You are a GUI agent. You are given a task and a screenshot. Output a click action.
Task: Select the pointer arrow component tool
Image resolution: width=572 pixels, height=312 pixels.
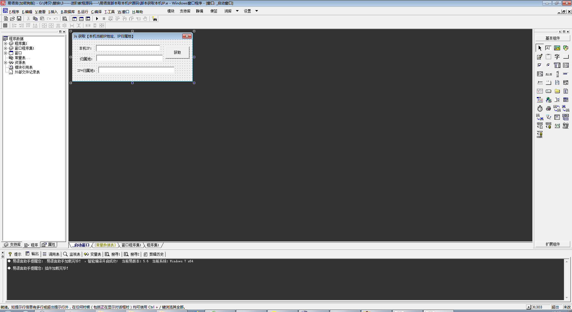coord(540,48)
